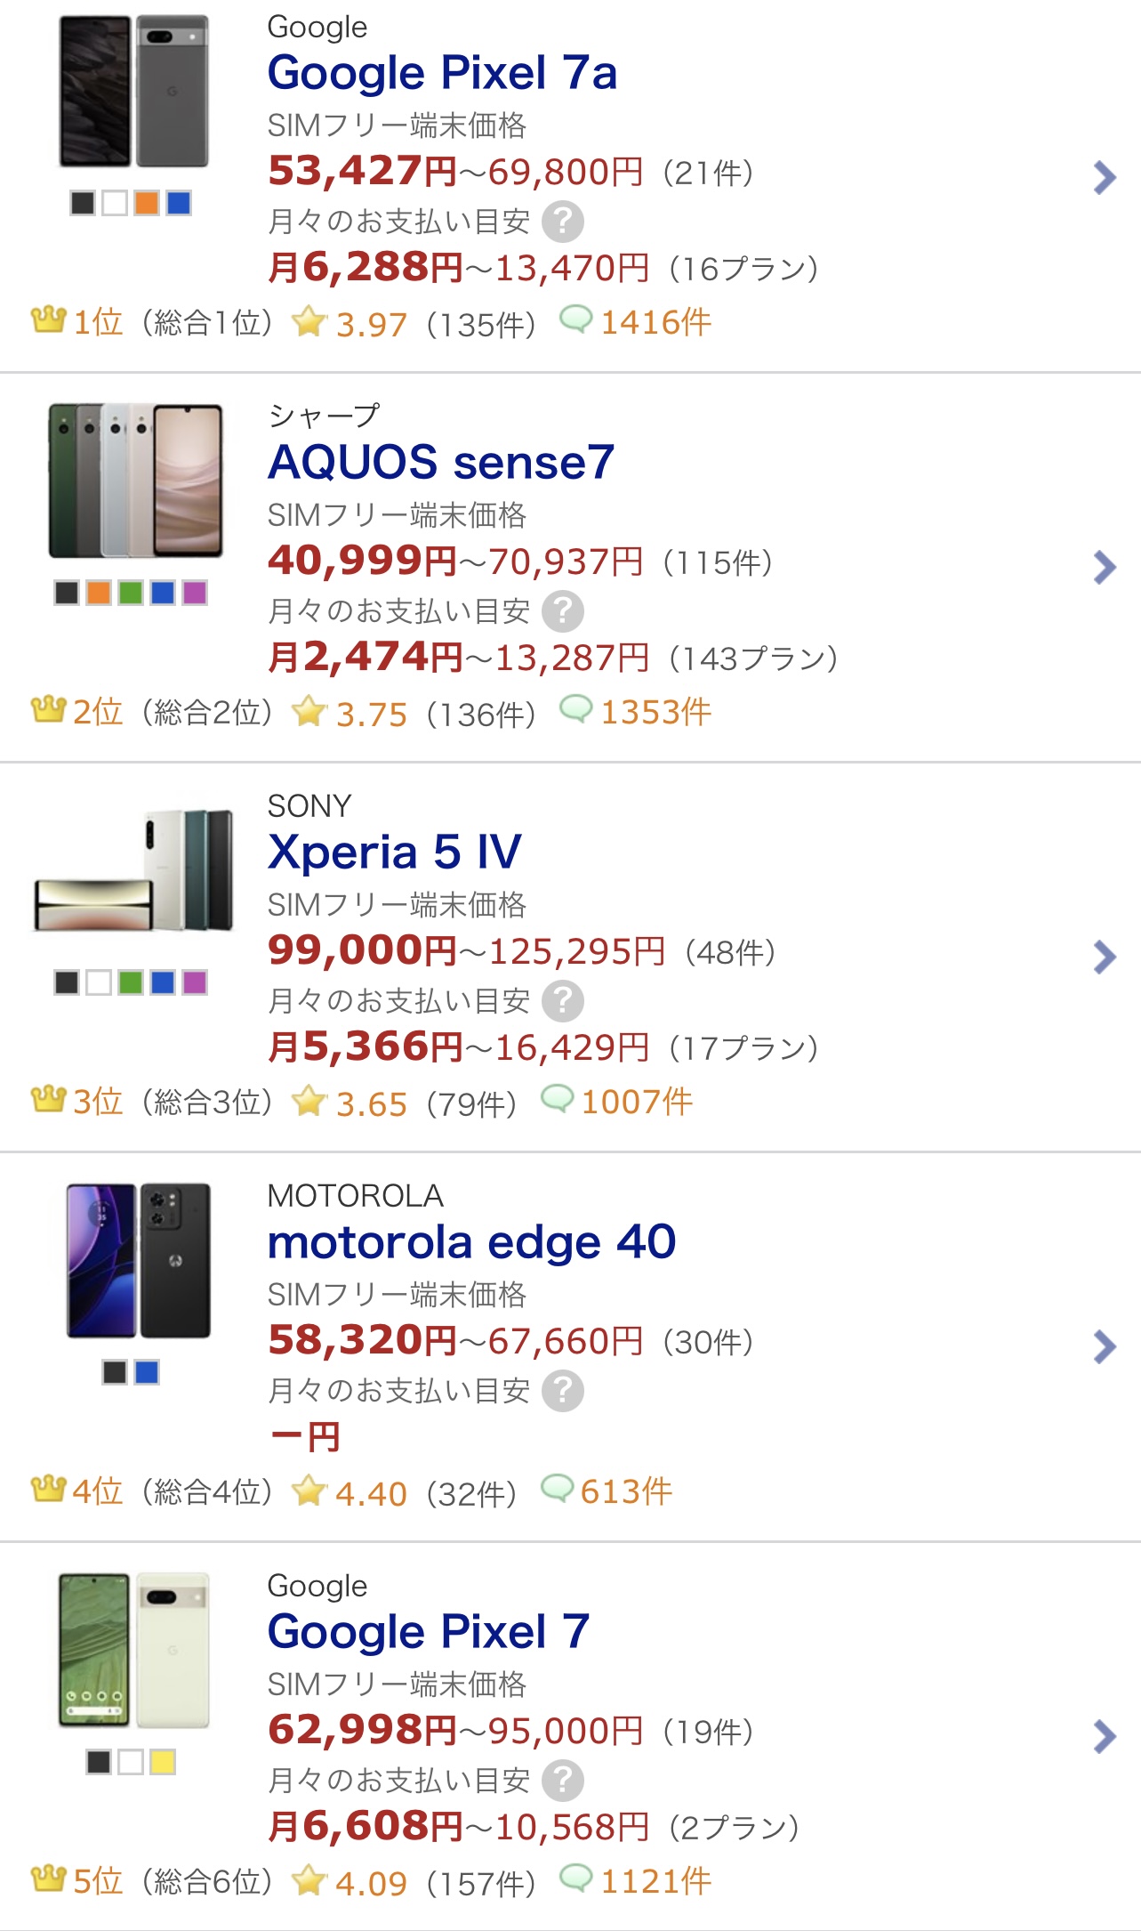This screenshot has height=1931, width=1141.
Task: Click help icon beside motorola edge 40 payment
Action: [563, 1391]
